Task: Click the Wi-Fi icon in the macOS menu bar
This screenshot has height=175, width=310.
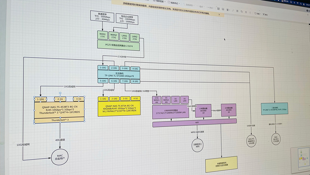Action: [x=298, y=3]
